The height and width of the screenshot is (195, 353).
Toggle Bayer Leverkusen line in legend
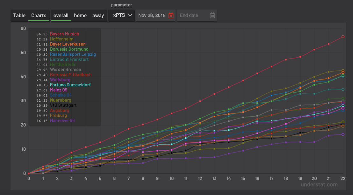point(68,44)
